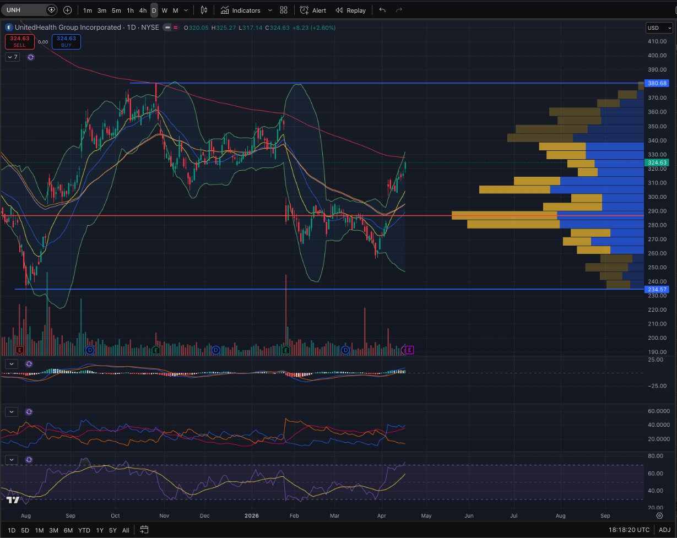Show All available data range
Screen dimensions: 677x538
pos(126,530)
